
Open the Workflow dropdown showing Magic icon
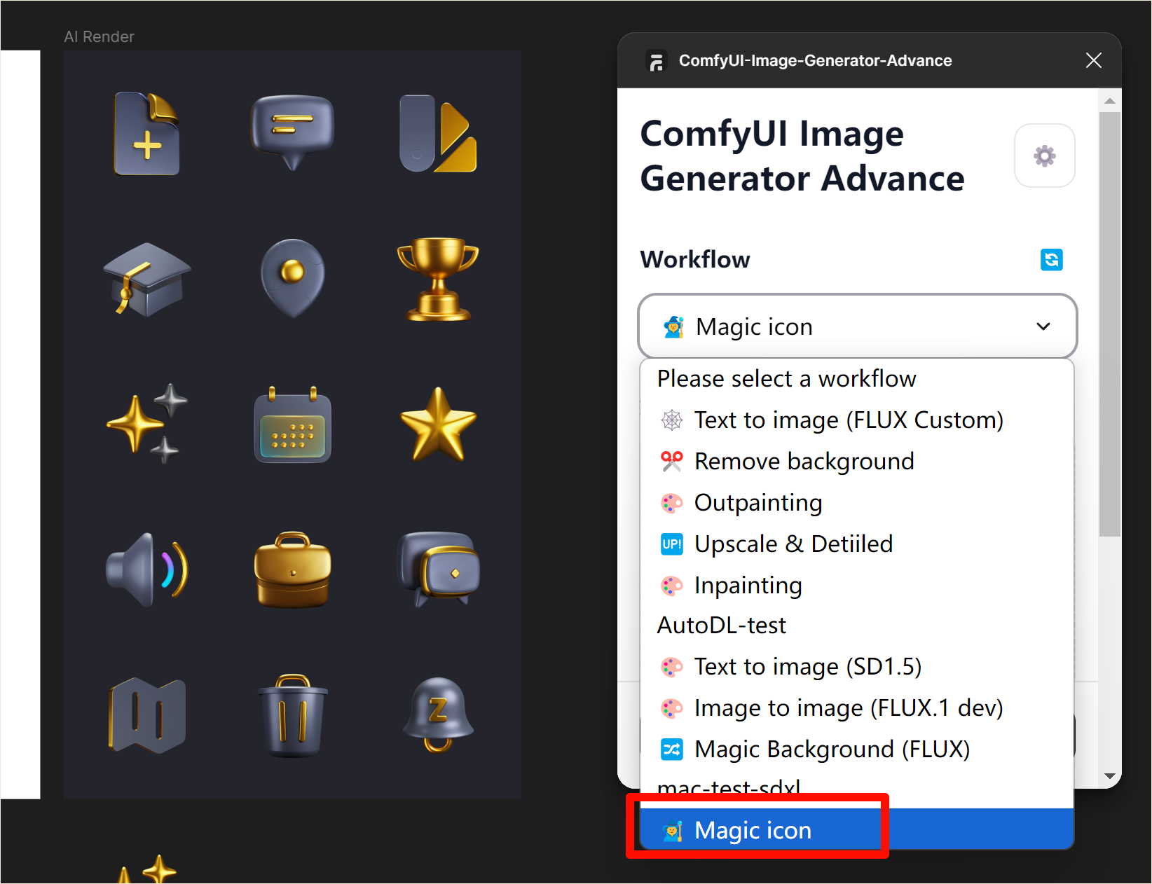pos(857,326)
